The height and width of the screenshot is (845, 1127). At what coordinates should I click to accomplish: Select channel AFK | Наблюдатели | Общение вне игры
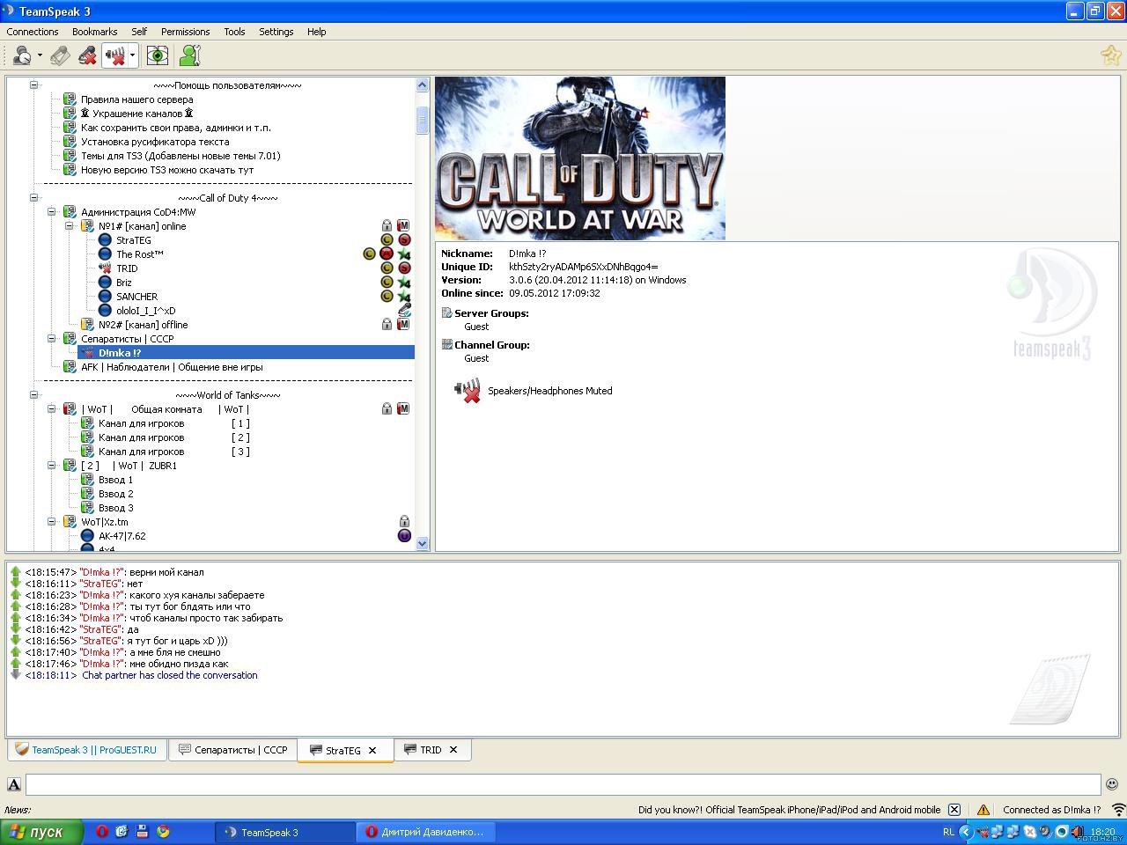(172, 367)
